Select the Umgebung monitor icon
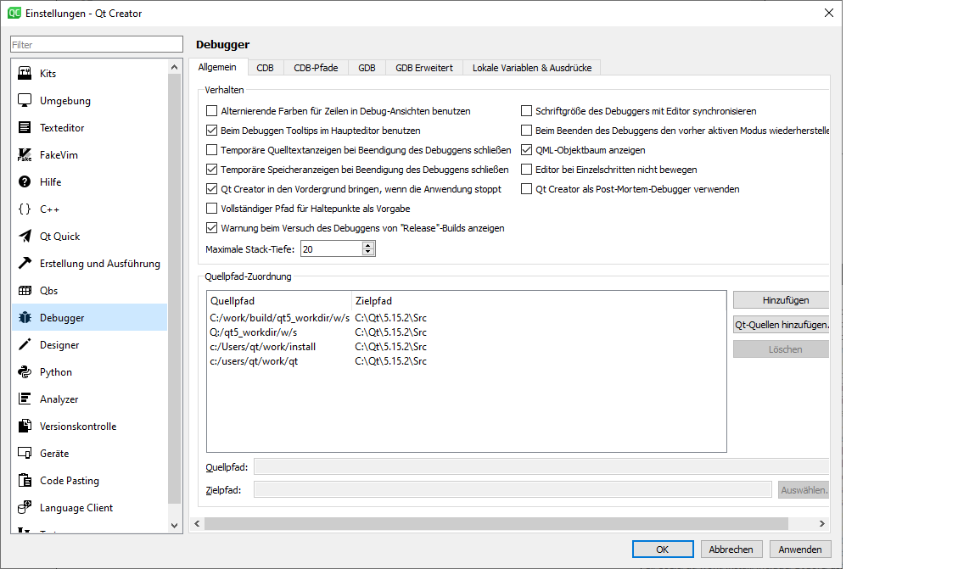The image size is (975, 569). coord(25,101)
